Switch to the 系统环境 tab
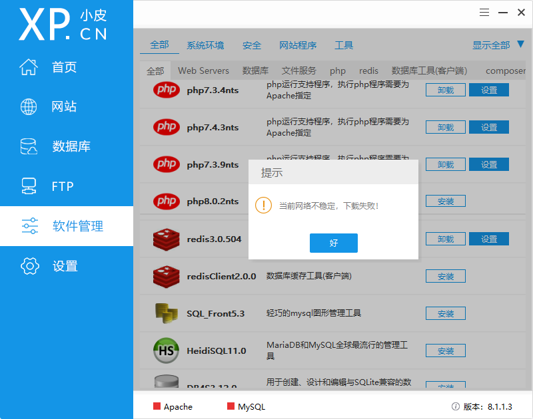The height and width of the screenshot is (419, 533). pyautogui.click(x=205, y=45)
